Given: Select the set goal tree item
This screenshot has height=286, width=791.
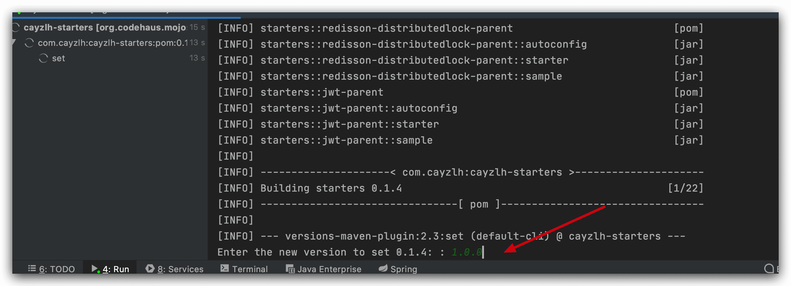Looking at the screenshot, I should coord(58,58).
